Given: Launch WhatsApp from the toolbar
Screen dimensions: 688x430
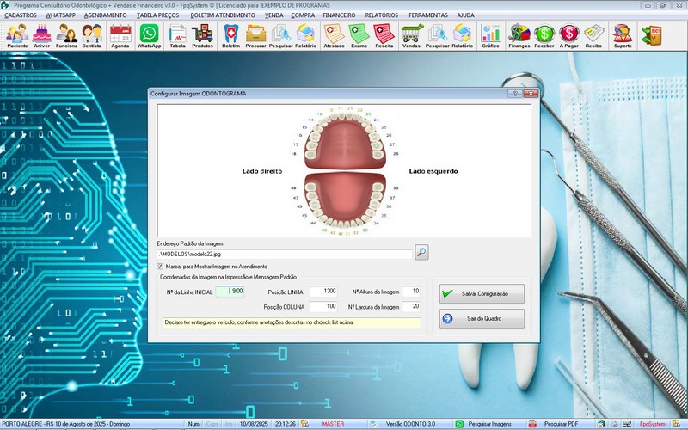Looking at the screenshot, I should coord(149,35).
